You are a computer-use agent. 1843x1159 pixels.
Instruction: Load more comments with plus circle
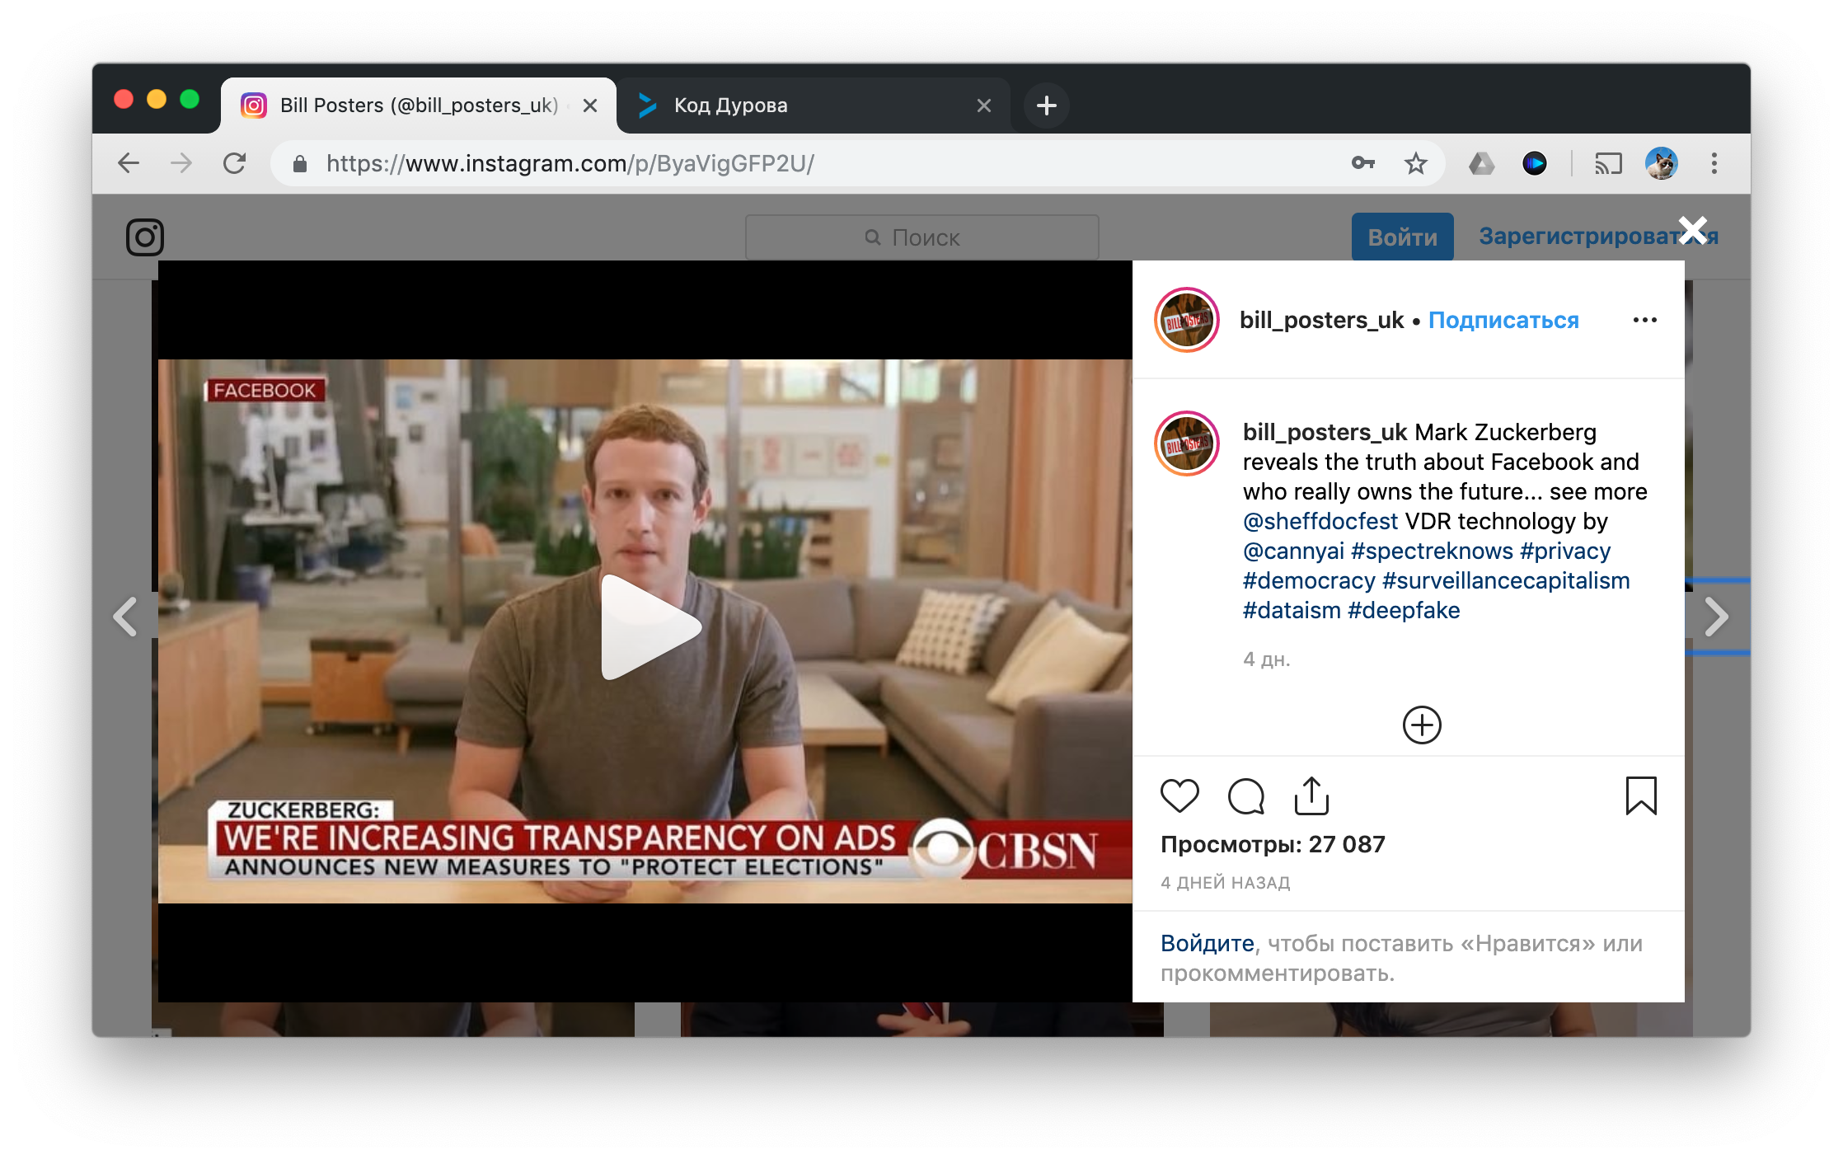1422,725
